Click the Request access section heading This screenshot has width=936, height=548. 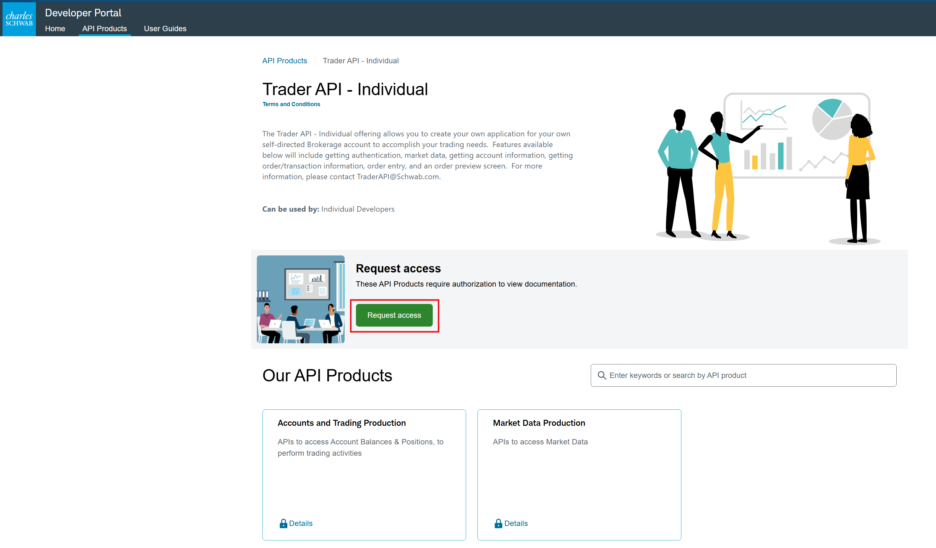click(398, 268)
